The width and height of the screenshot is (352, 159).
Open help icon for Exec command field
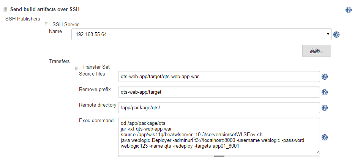(x=324, y=137)
